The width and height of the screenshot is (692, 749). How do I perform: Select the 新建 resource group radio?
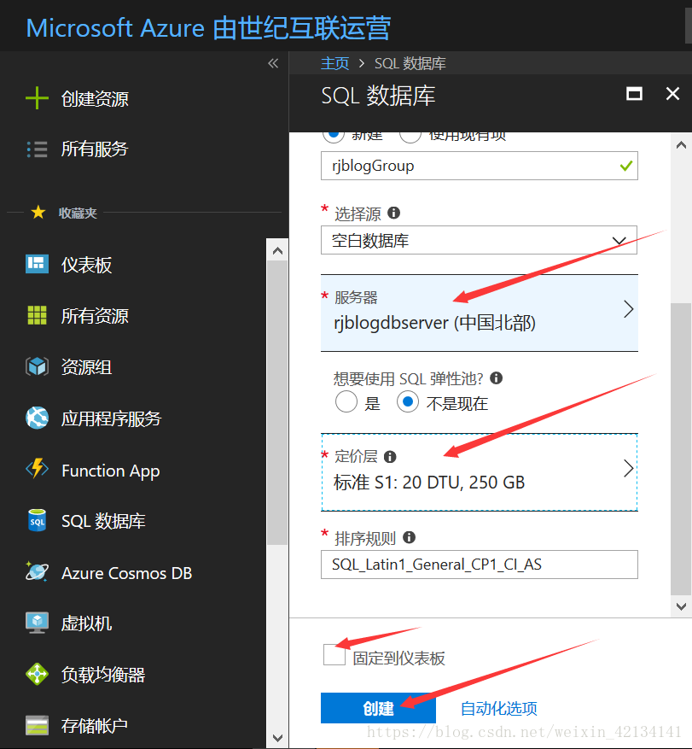334,138
